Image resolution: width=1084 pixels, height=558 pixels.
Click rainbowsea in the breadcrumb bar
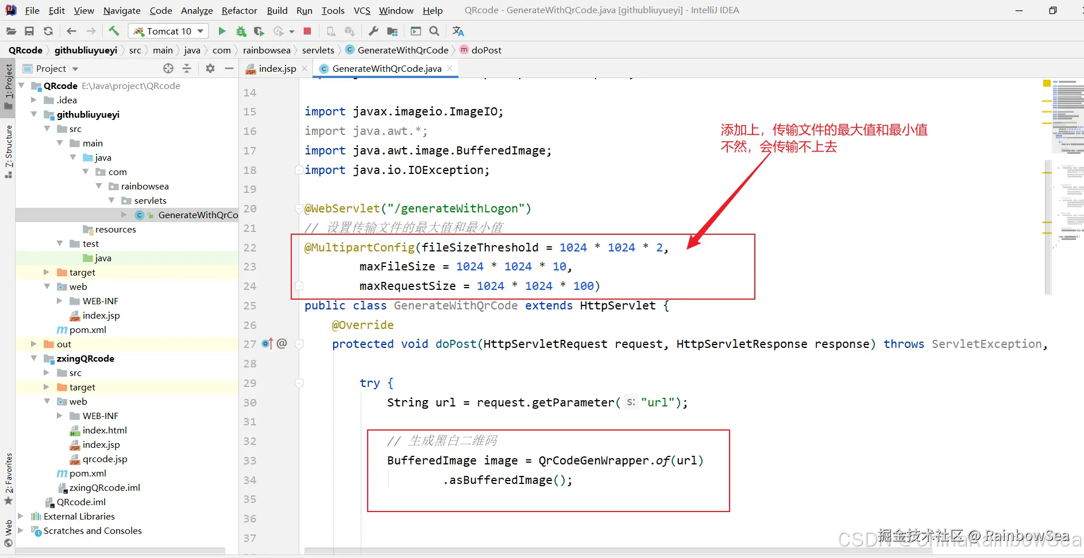(x=267, y=50)
